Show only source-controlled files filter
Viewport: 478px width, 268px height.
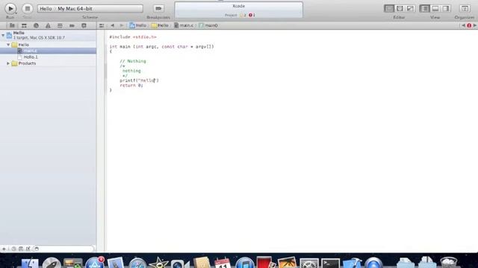tap(21, 249)
